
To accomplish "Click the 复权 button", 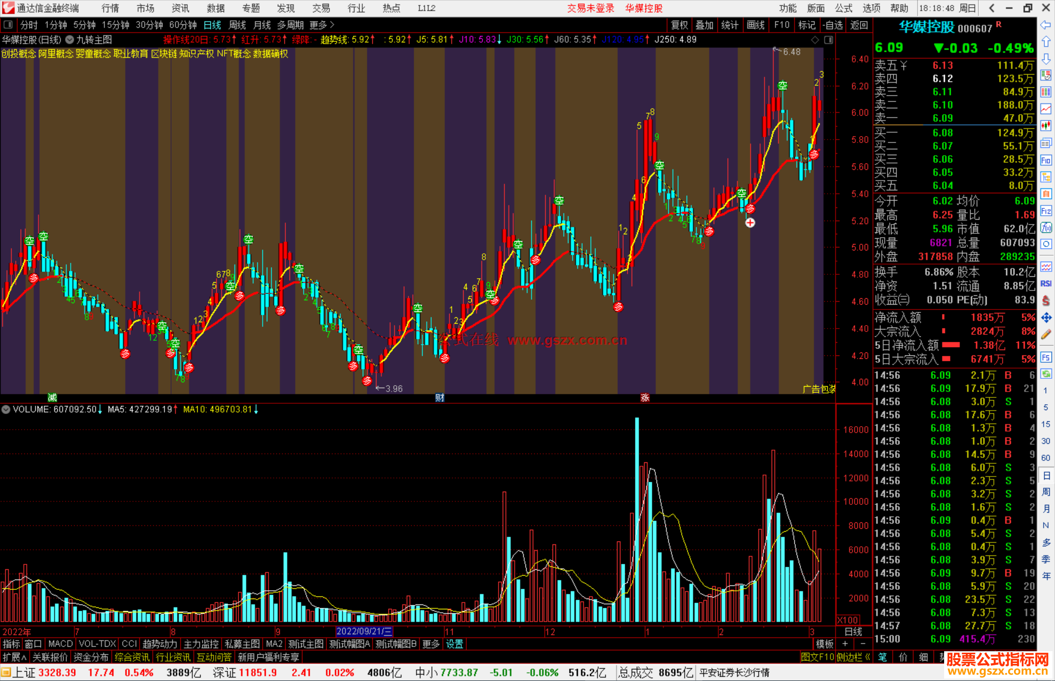I will pos(679,24).
